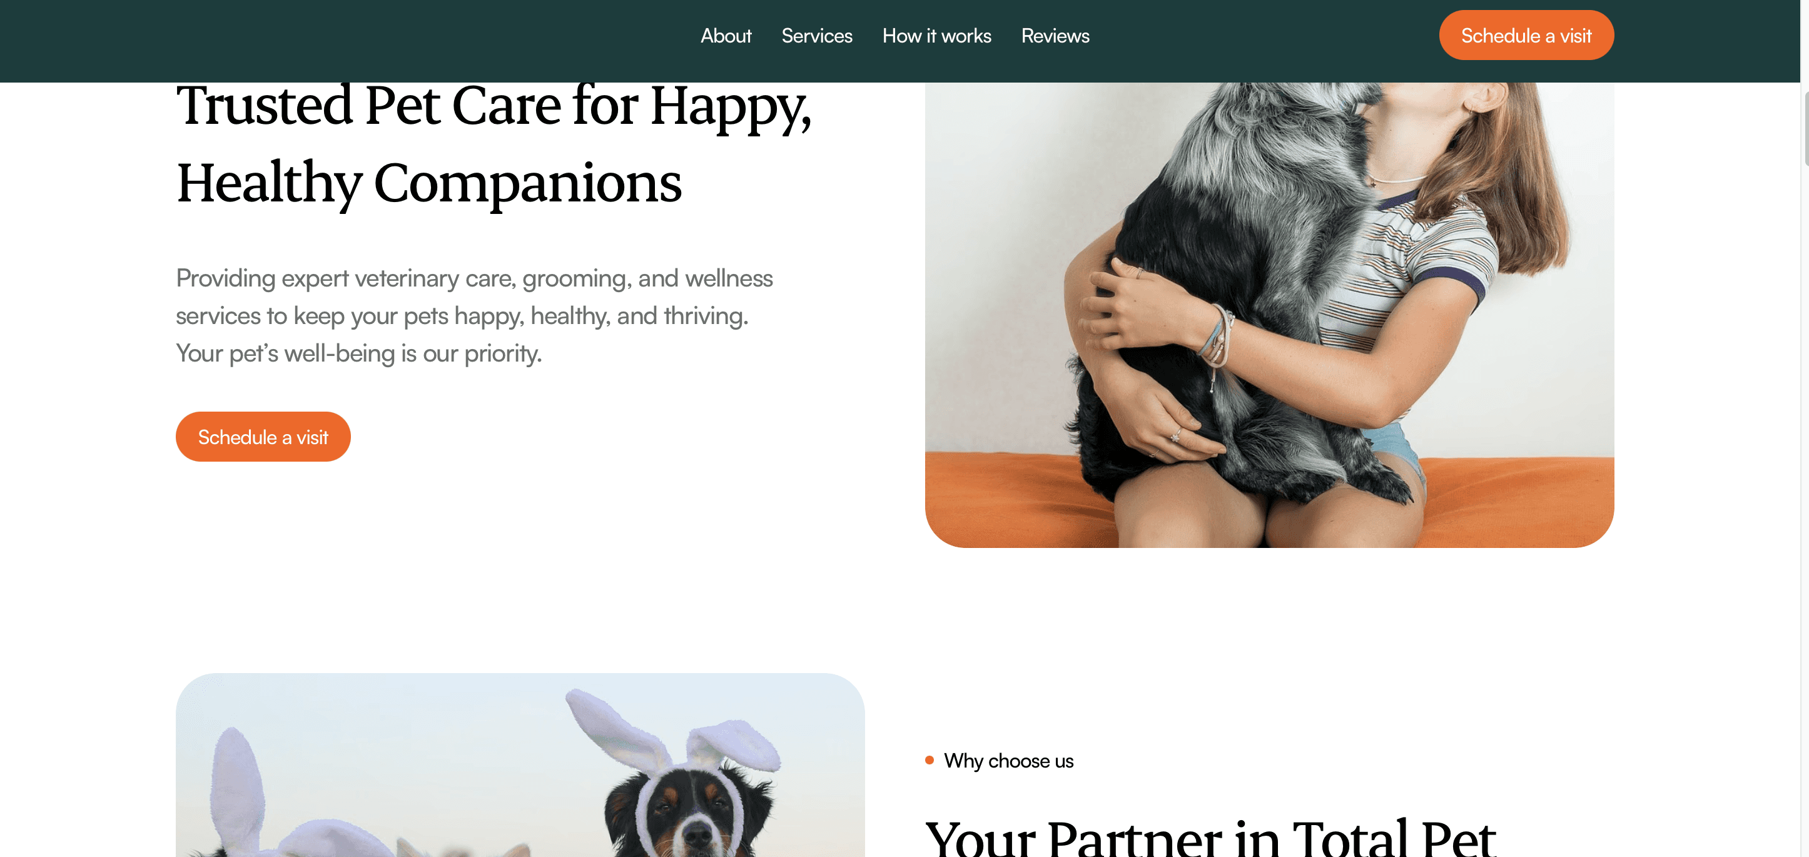Viewport: 1809px width, 857px height.
Task: Click the Trusted Pet Care for Happy line
Action: pos(494,107)
